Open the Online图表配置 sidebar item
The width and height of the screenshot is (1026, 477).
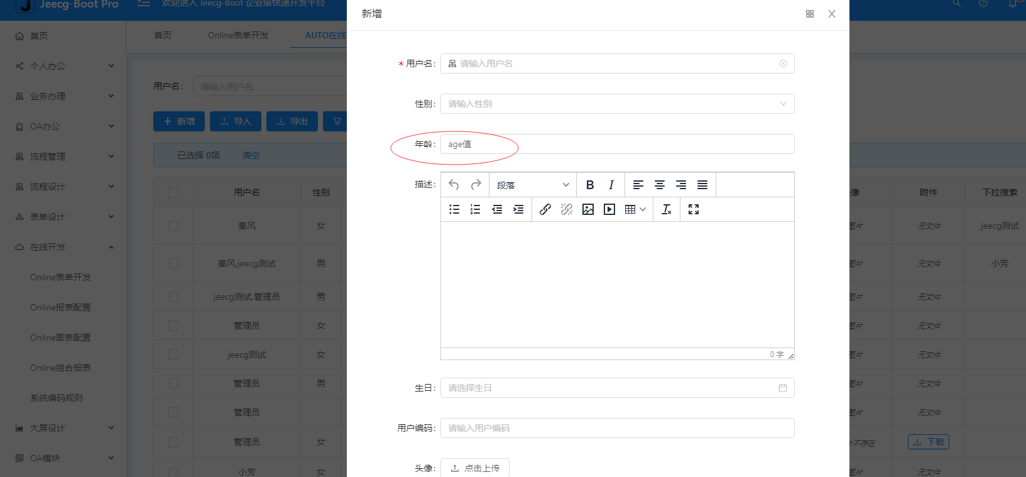pos(60,337)
